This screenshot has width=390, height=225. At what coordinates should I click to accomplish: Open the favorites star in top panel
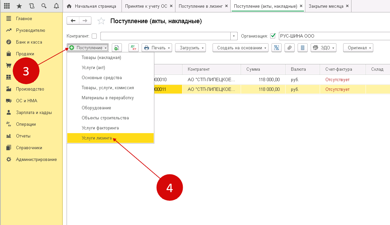pyautogui.click(x=19, y=6)
